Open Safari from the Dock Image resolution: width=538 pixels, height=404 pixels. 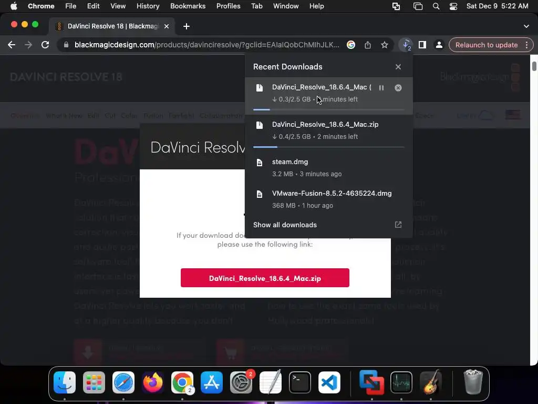coord(123,382)
